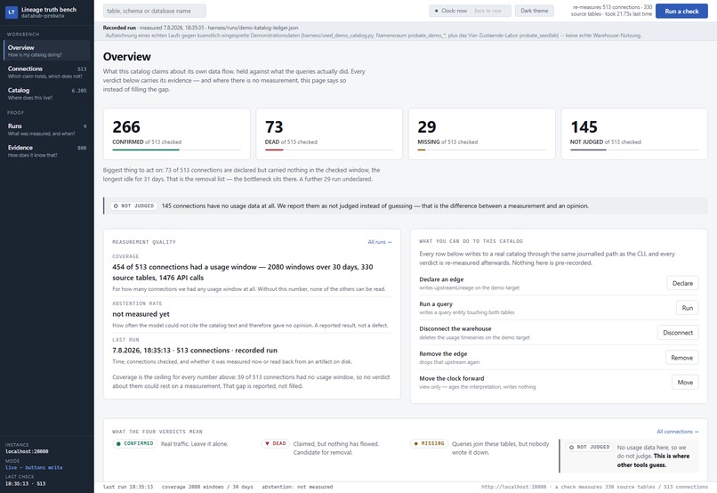Click the Declare an edge row label
The width and height of the screenshot is (717, 493).
click(441, 279)
